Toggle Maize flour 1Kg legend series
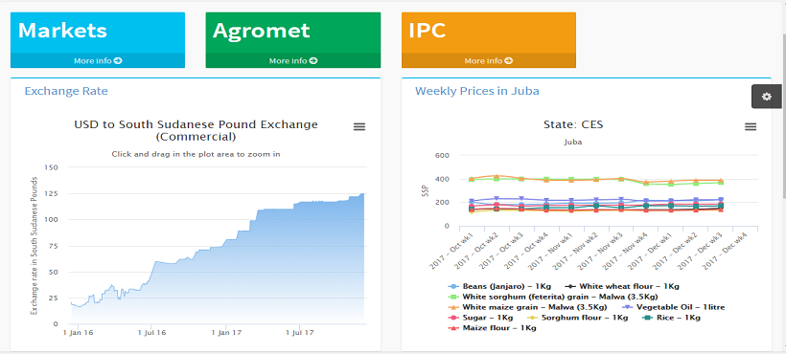 492,328
